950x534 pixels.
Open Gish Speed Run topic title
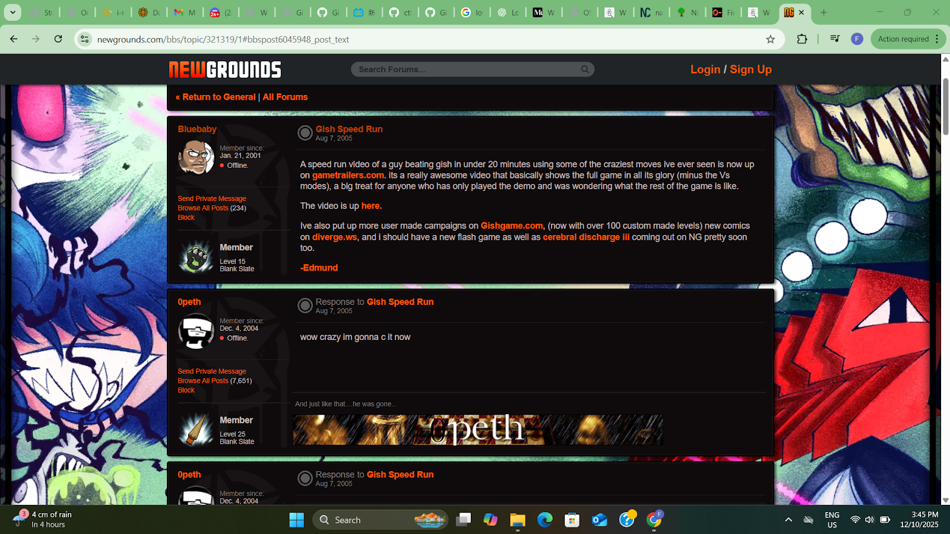coord(349,129)
